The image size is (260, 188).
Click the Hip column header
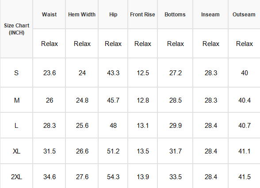point(113,15)
